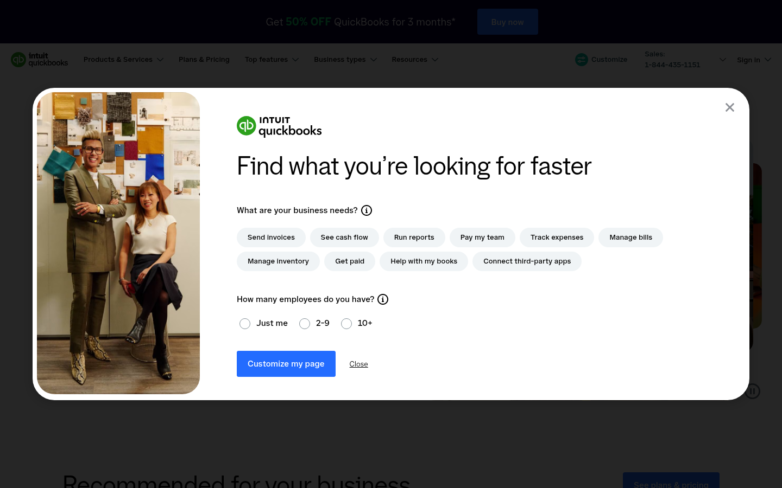Click the Buy now button in banner

[508, 22]
